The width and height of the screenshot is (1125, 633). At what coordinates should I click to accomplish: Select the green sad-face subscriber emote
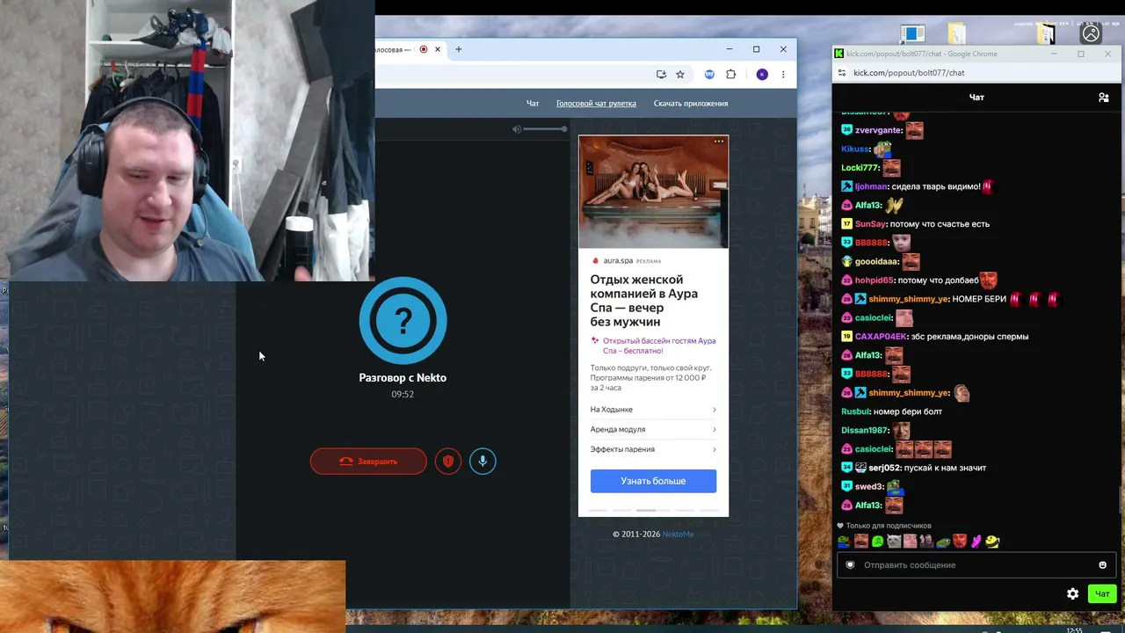click(x=877, y=542)
